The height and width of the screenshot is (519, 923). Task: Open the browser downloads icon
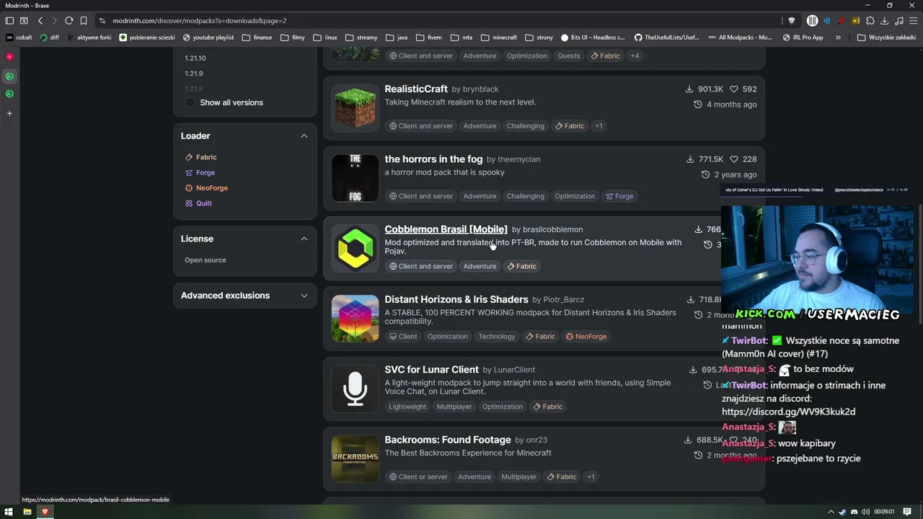point(884,21)
